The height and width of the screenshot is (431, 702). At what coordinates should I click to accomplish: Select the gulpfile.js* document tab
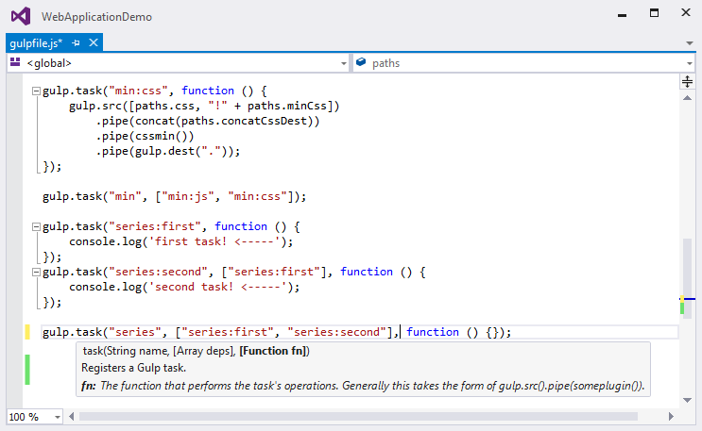(x=36, y=43)
